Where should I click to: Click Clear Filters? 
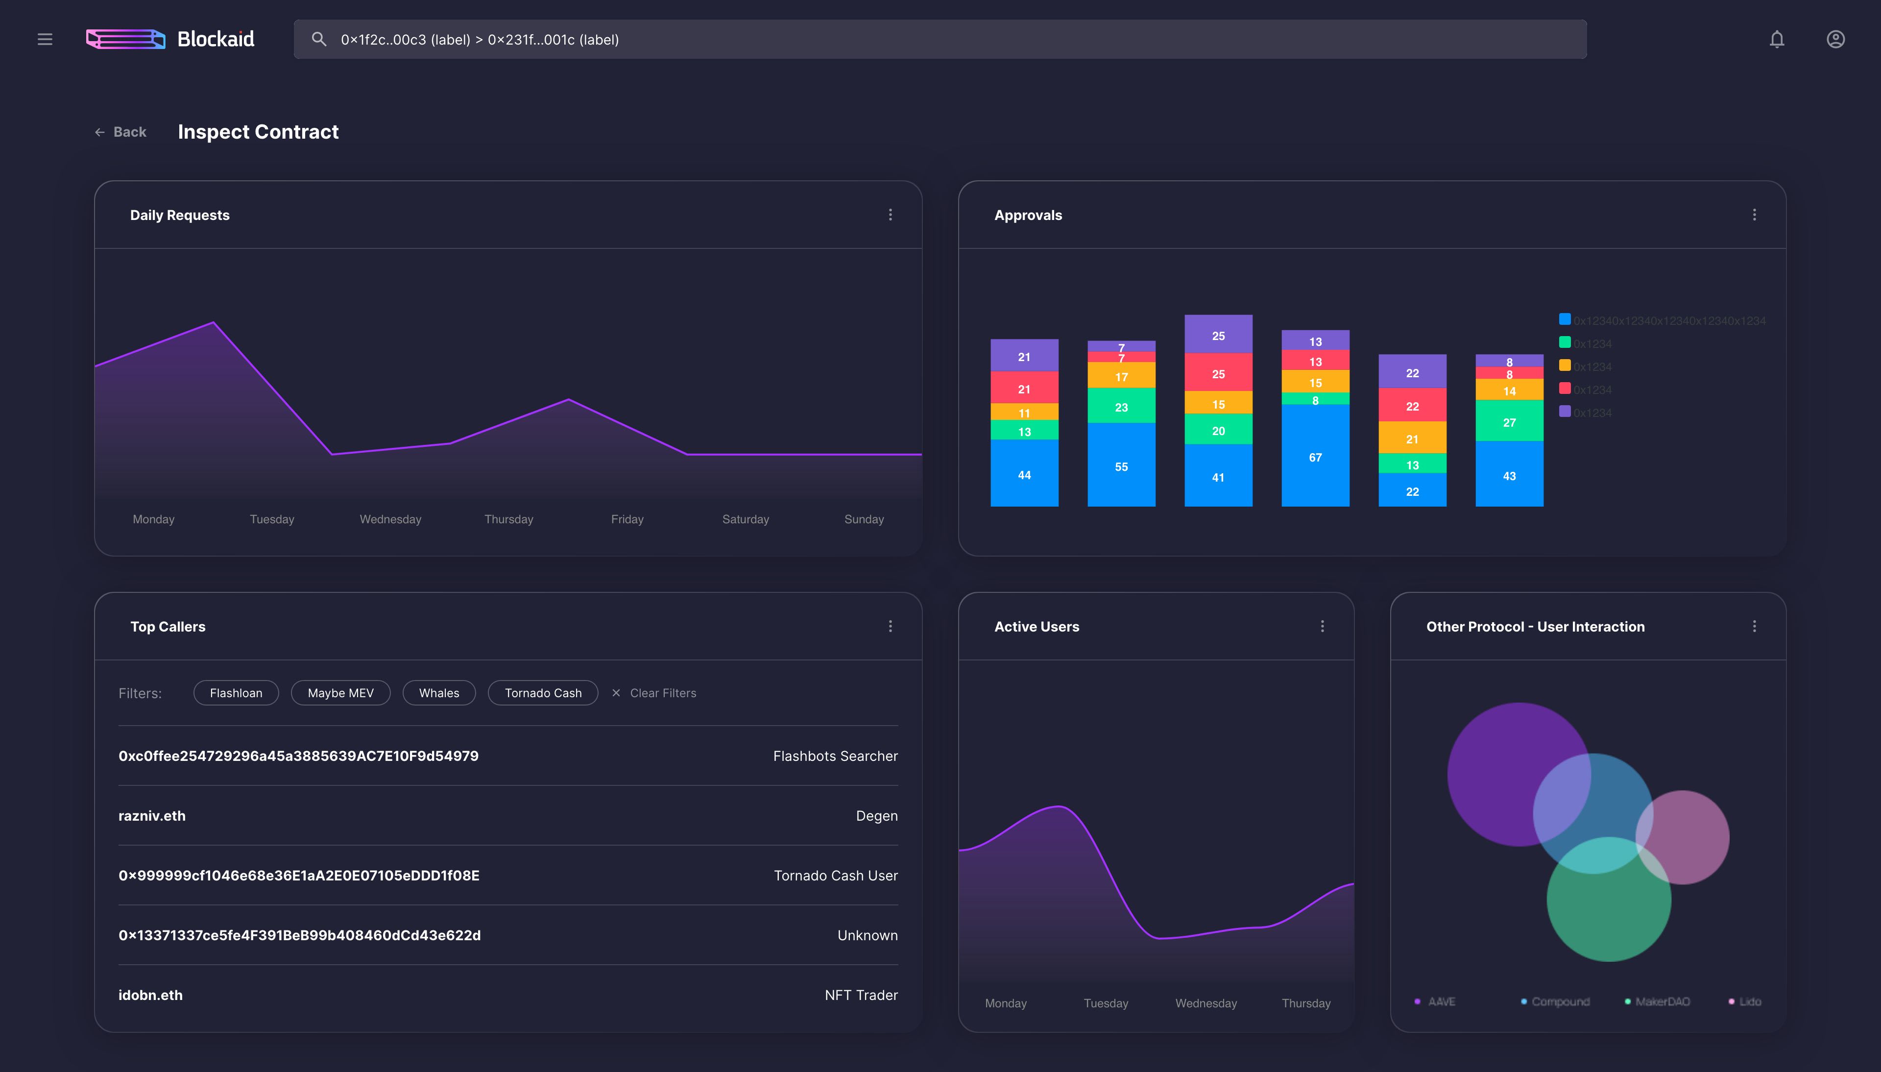pos(654,693)
